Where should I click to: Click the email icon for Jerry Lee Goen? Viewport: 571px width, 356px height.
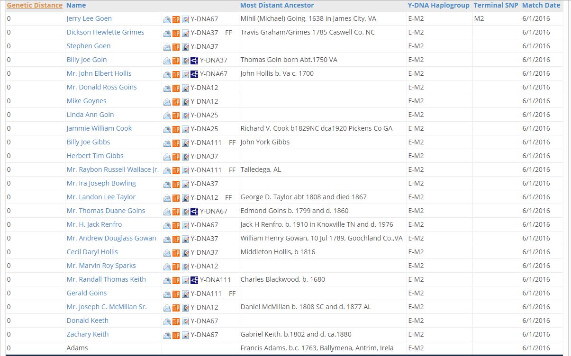point(167,20)
